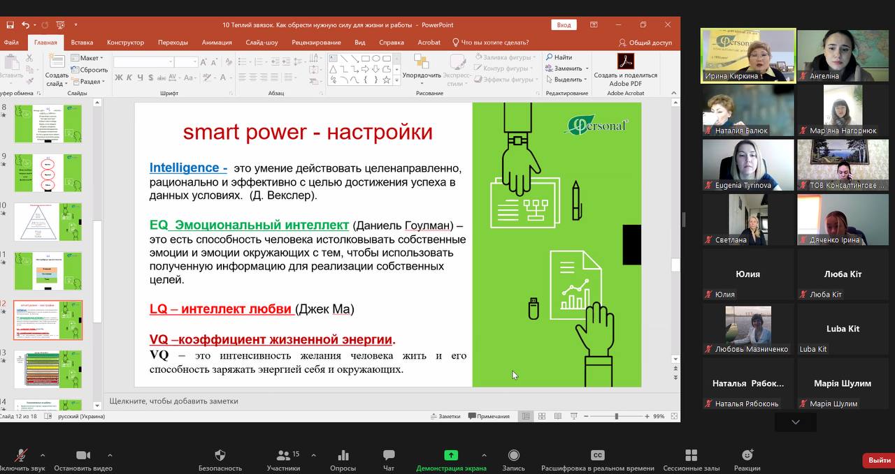
Task: Unmute microphone with the mute toggle
Action: [x=21, y=456]
